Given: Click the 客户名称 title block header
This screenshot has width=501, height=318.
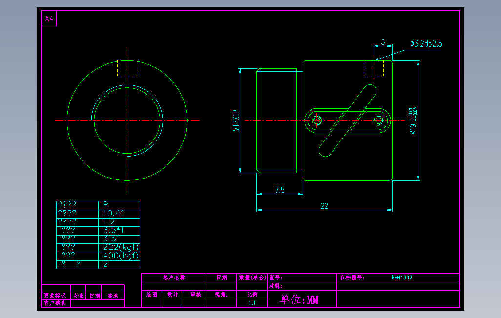Looking at the screenshot, I should click(x=174, y=278).
